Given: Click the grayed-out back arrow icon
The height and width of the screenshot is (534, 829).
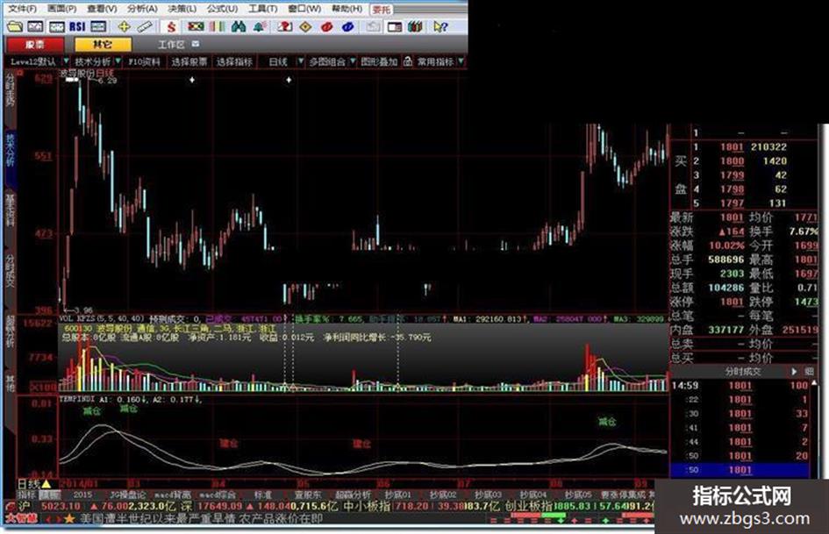Looking at the screenshot, I should click(373, 26).
